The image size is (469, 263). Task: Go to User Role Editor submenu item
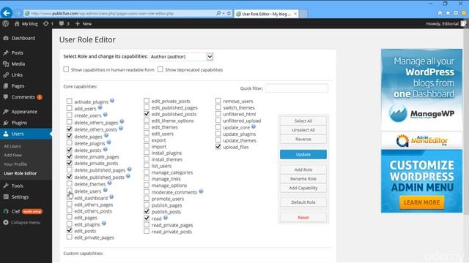coord(21,173)
